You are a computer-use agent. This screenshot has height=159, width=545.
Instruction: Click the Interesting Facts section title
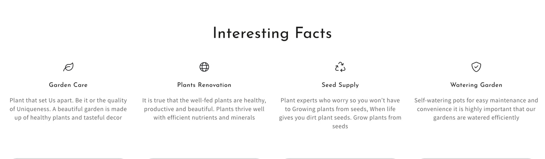[x=272, y=33]
